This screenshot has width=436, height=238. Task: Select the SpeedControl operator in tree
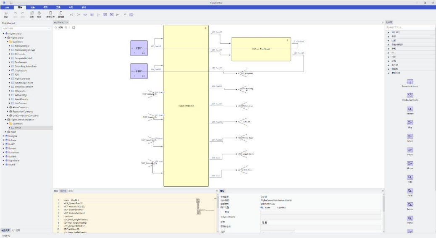(x=21, y=99)
